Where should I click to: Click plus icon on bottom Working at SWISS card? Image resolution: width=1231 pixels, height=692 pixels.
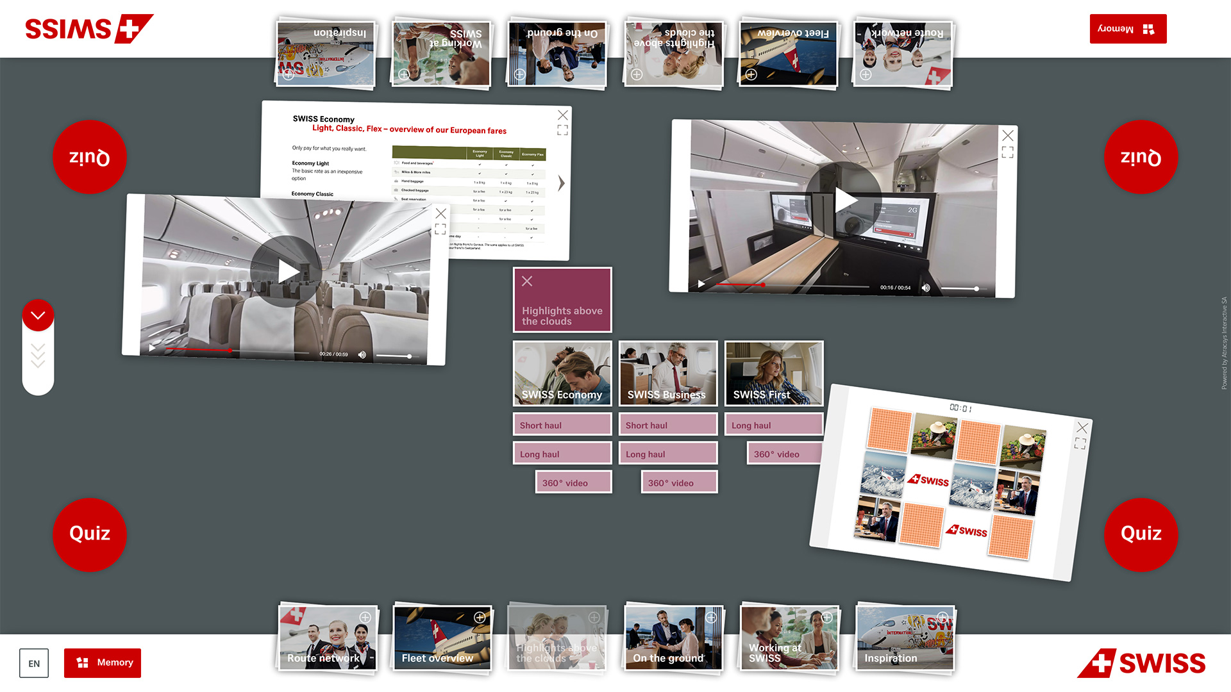(x=827, y=618)
